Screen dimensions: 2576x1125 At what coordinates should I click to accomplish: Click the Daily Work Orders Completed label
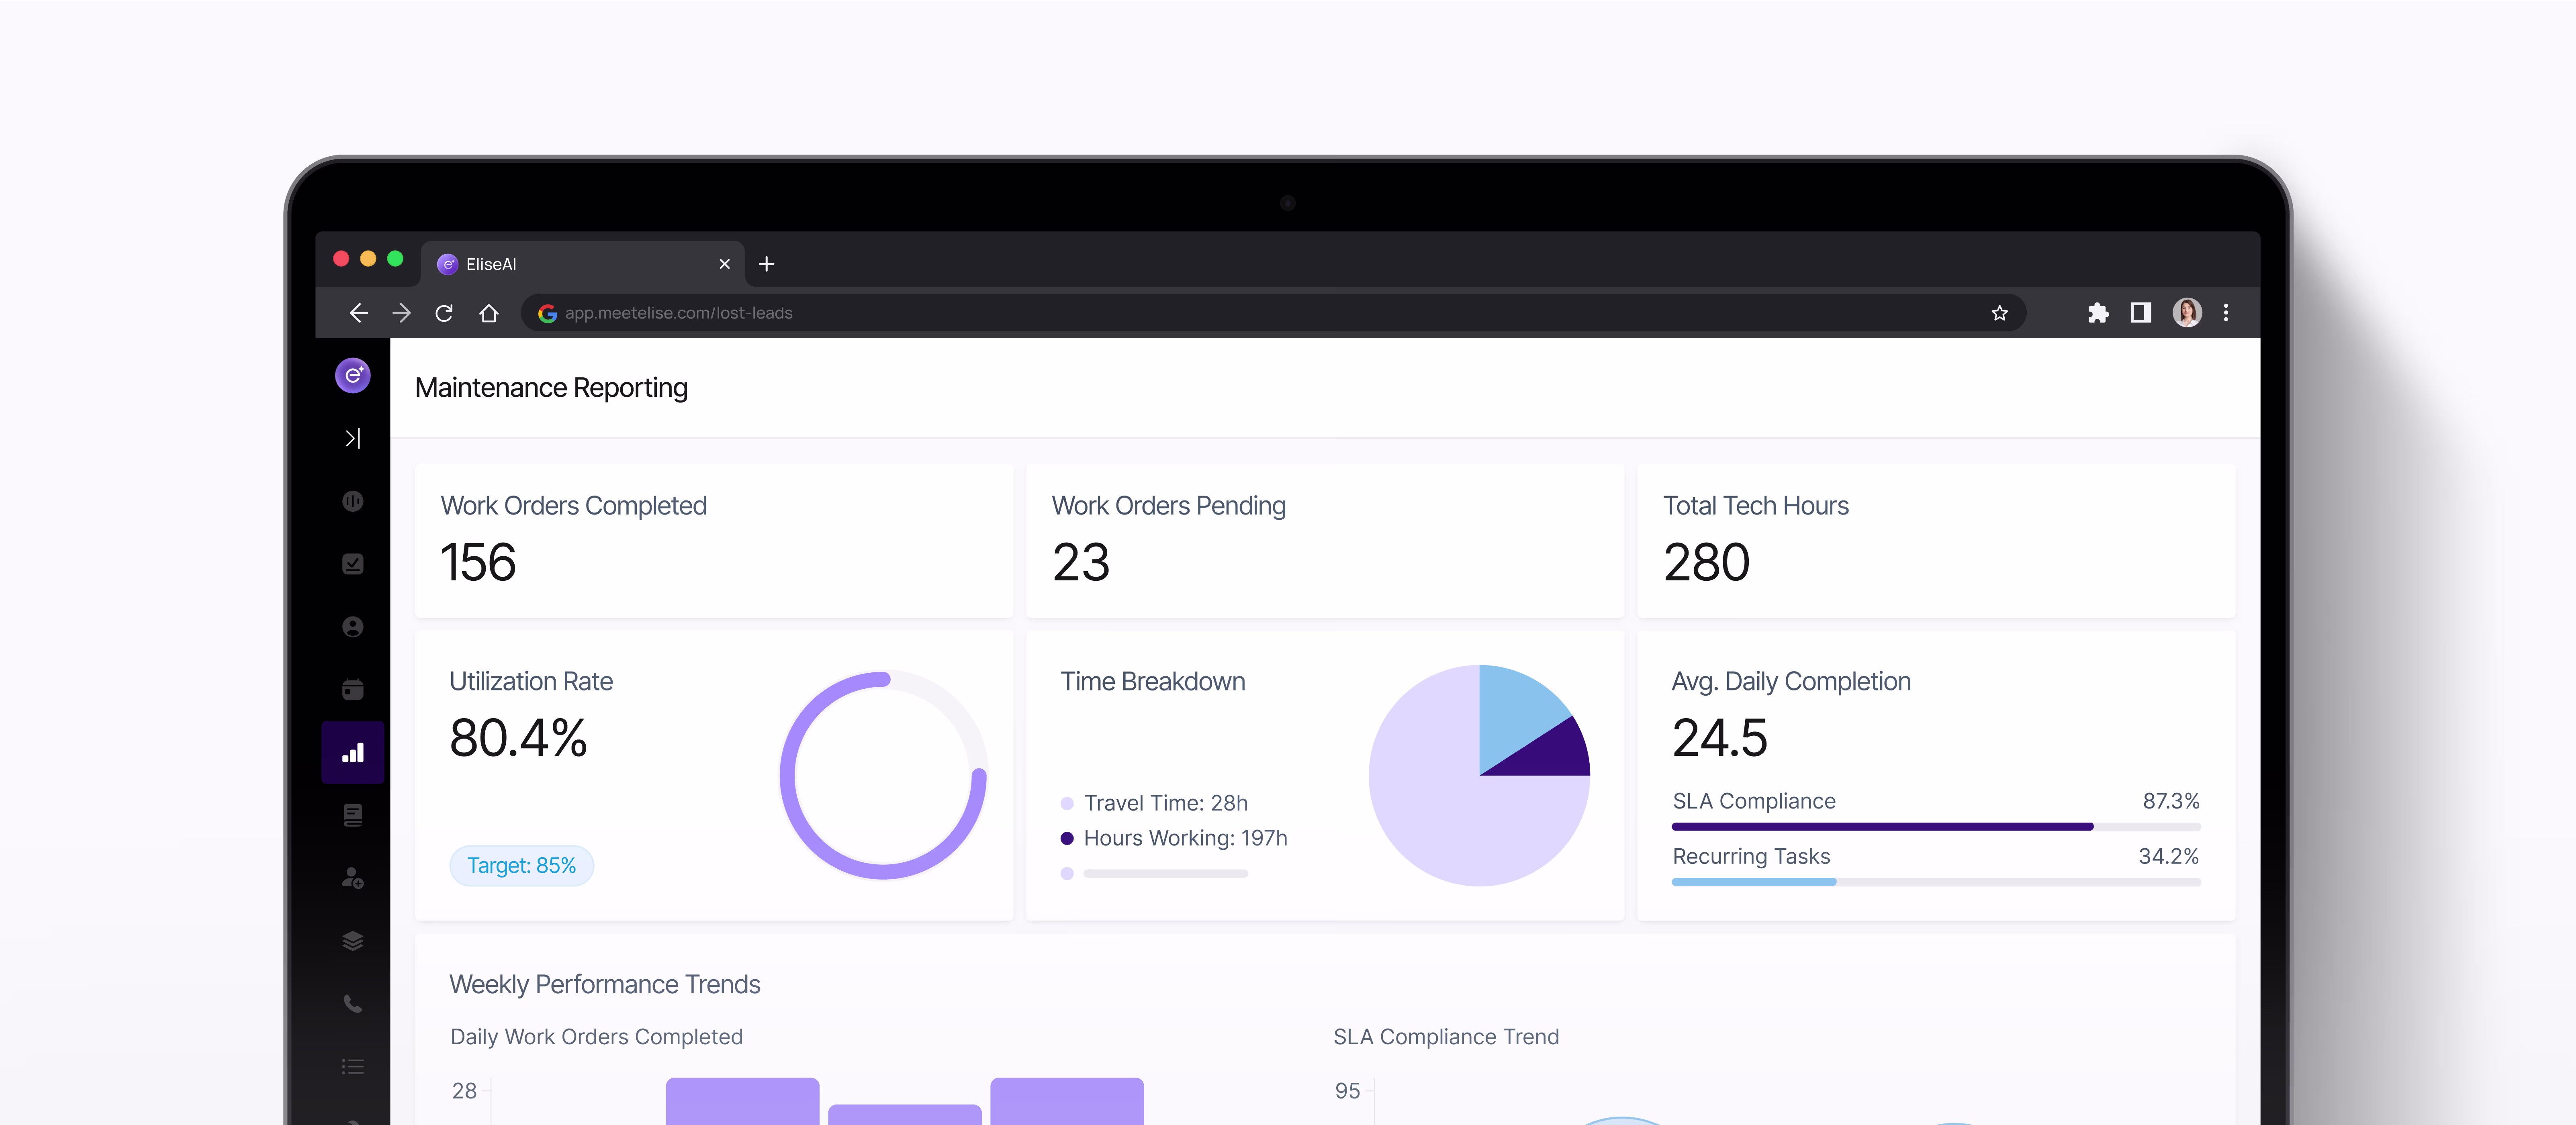[596, 1037]
